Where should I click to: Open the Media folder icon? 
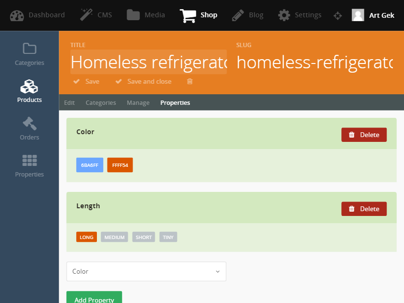pyautogui.click(x=133, y=15)
